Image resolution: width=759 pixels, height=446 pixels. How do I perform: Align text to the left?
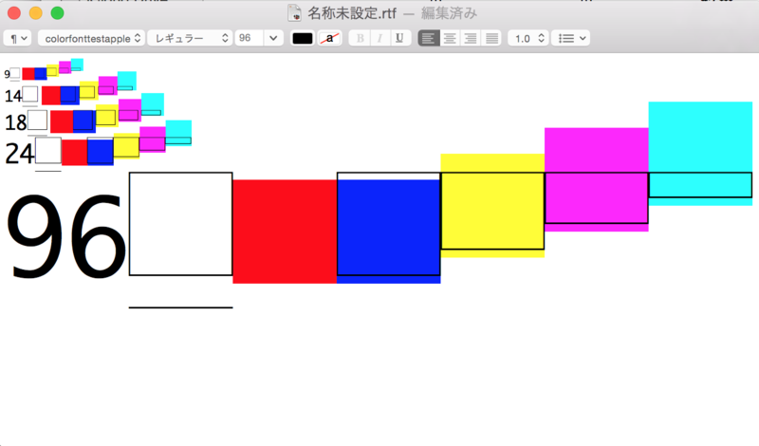point(429,38)
